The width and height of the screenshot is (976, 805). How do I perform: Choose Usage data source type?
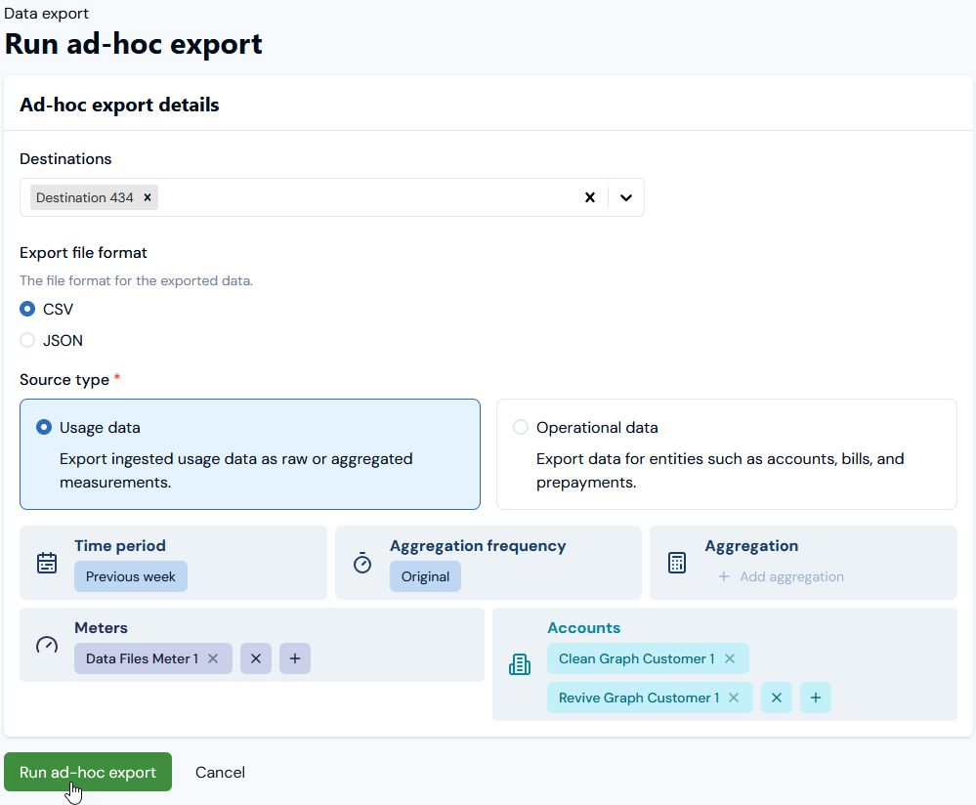tap(249, 454)
